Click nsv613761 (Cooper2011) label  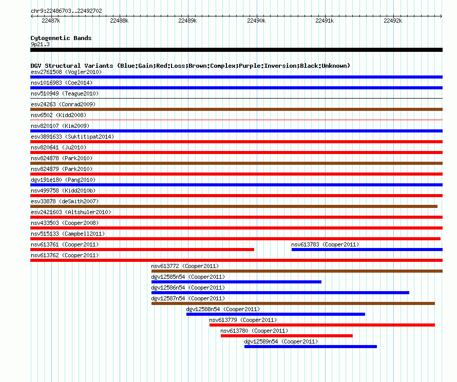(65, 244)
